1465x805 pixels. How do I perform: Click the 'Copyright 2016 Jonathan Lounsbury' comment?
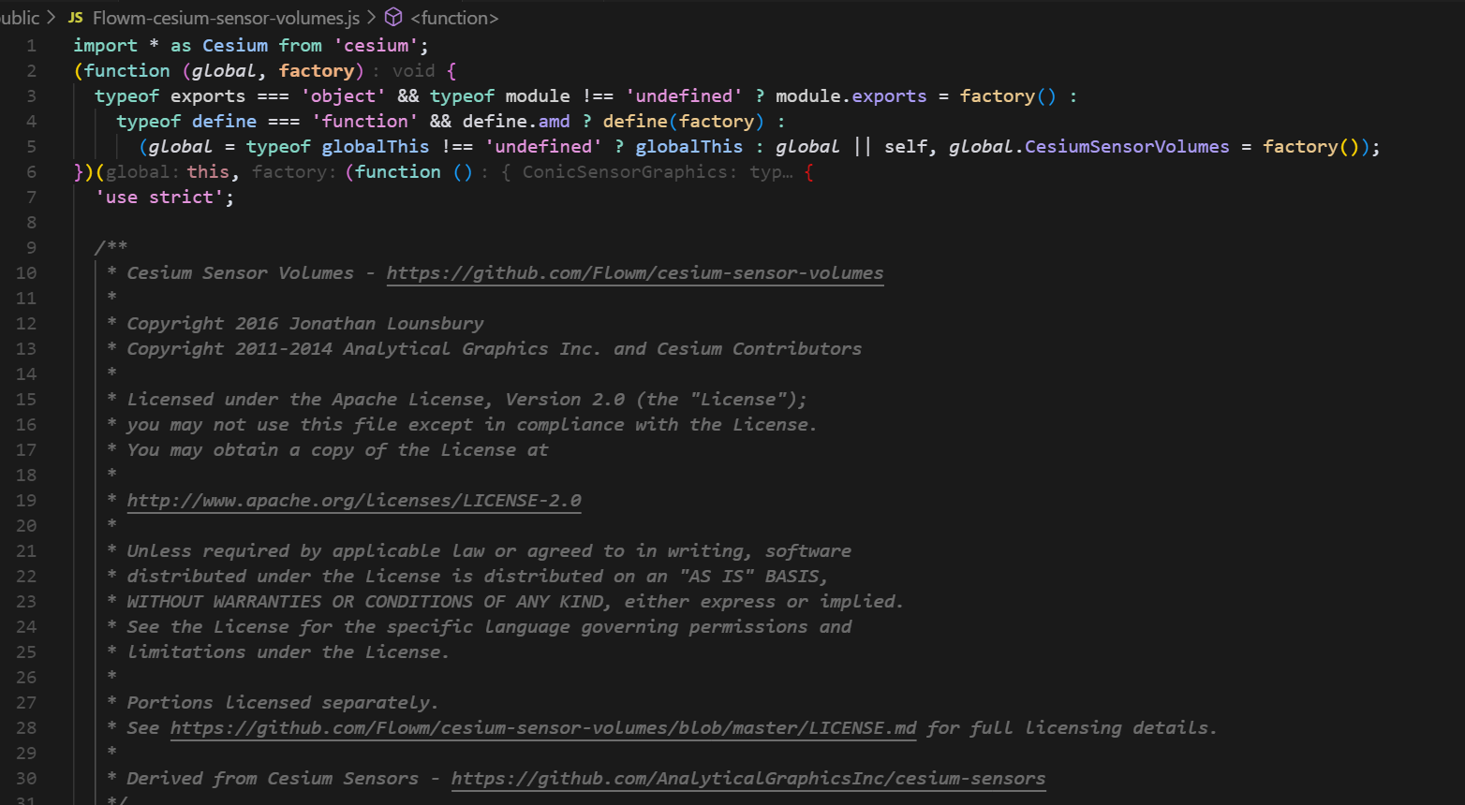click(x=305, y=323)
